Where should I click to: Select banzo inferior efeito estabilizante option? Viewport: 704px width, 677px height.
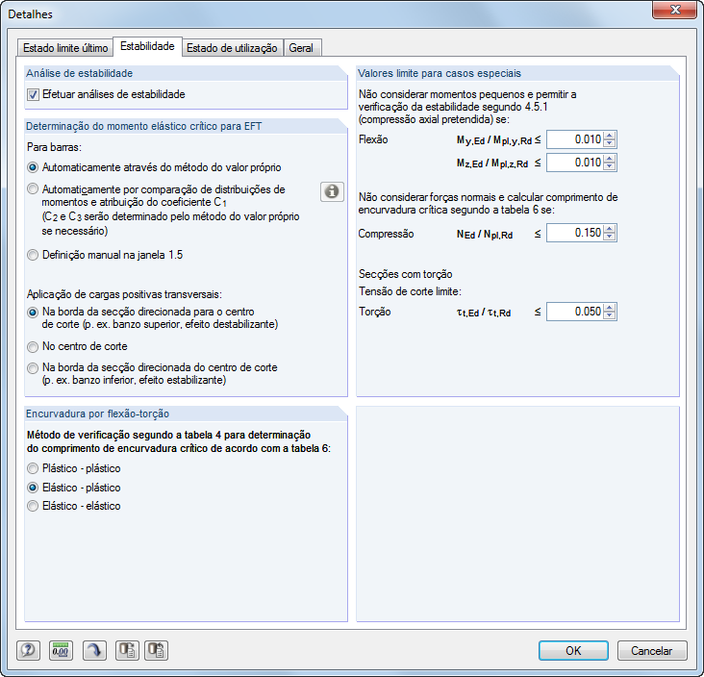tap(33, 367)
